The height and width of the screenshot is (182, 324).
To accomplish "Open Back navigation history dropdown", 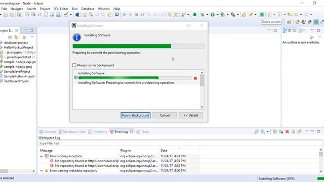I will click(x=301, y=15).
